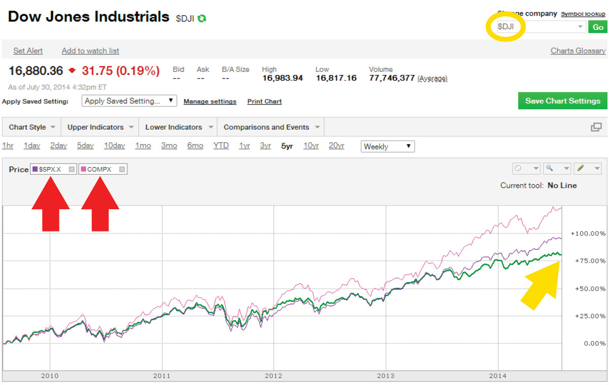Switch to the 6mo time range
Screen dimensions: 609x385
pos(195,146)
